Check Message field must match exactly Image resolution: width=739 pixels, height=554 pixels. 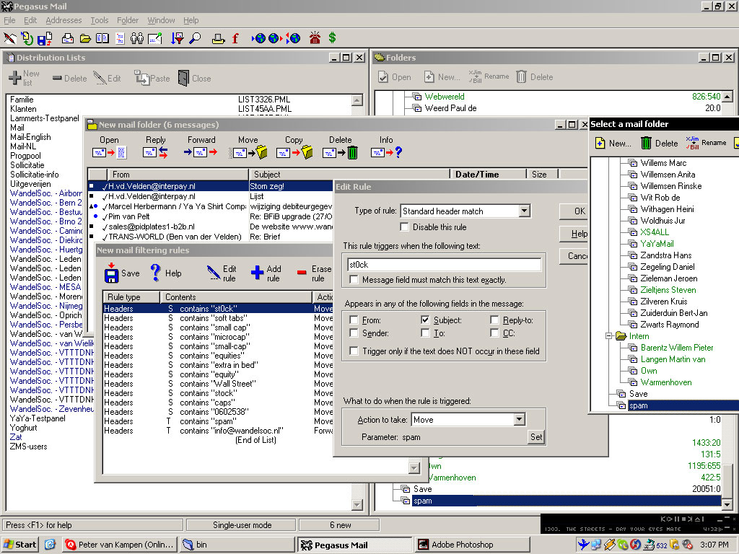(354, 280)
